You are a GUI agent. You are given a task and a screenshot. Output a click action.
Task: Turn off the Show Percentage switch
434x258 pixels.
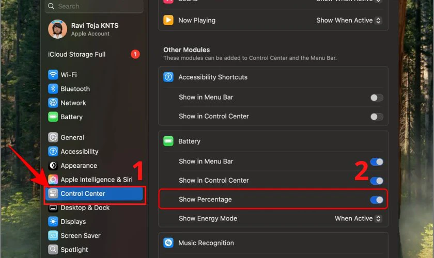coord(377,200)
